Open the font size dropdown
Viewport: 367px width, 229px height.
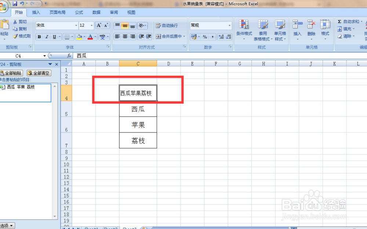coord(91,25)
